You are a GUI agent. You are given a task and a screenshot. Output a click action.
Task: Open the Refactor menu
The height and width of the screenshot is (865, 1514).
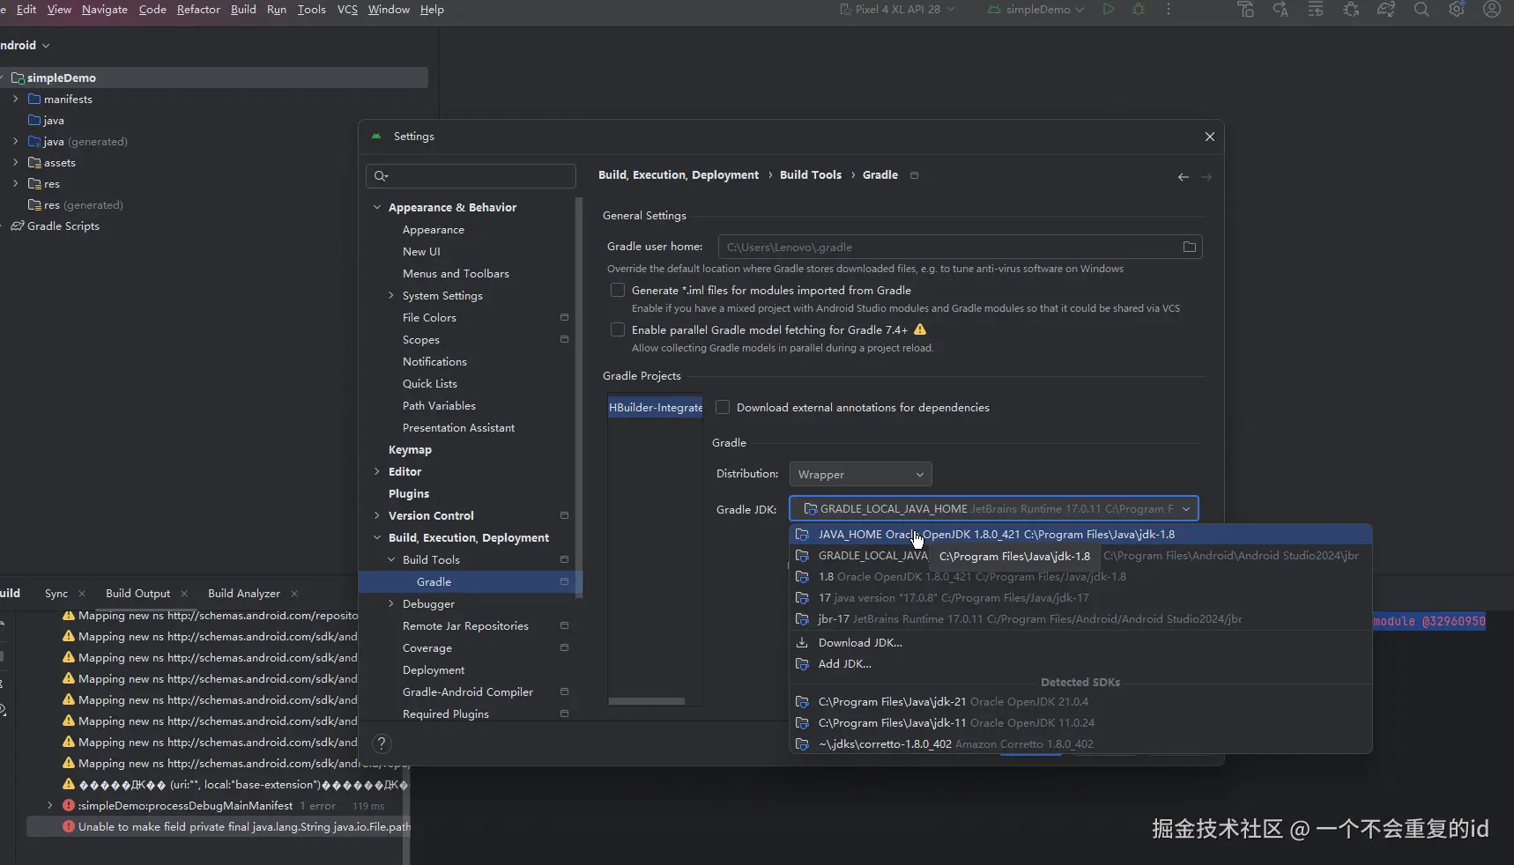(x=198, y=10)
